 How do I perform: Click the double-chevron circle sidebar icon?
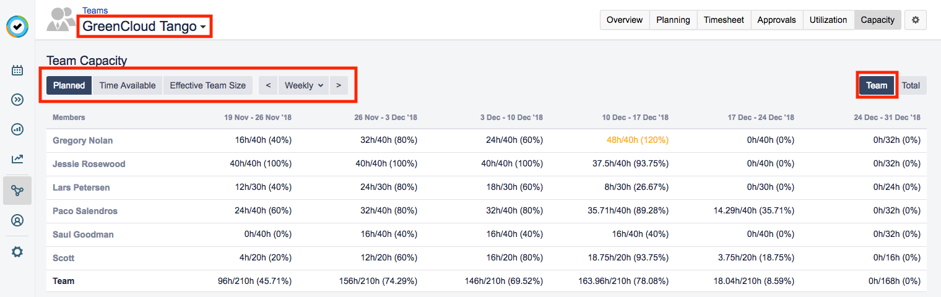click(x=17, y=100)
